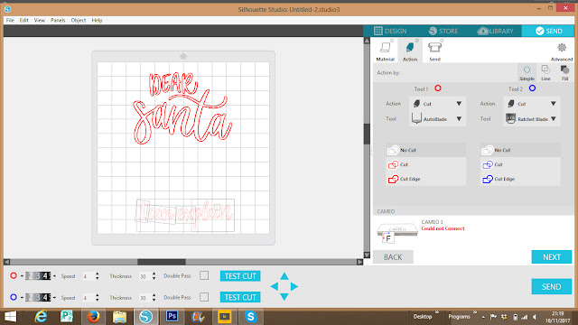
Task: Click the up arrow blade position control
Action: click(284, 276)
